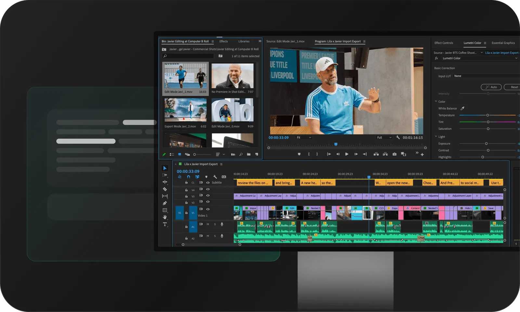Click the Export Frame camera icon
This screenshot has width=520, height=312.
395,154
